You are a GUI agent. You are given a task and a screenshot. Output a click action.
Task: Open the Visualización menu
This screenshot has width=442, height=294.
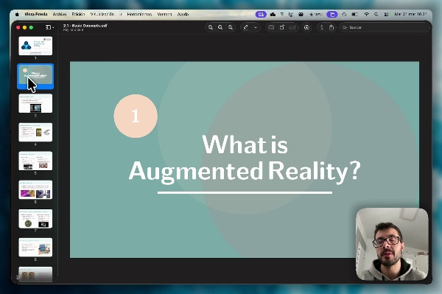(102, 14)
